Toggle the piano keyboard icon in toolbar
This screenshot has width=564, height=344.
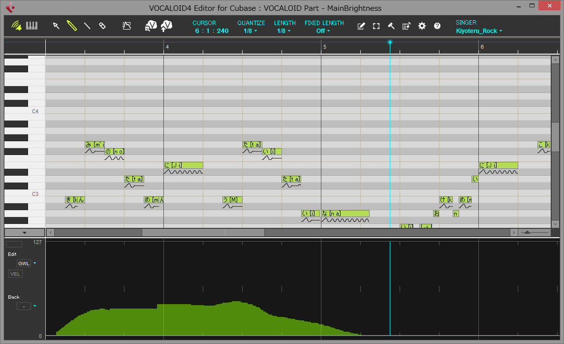31,26
